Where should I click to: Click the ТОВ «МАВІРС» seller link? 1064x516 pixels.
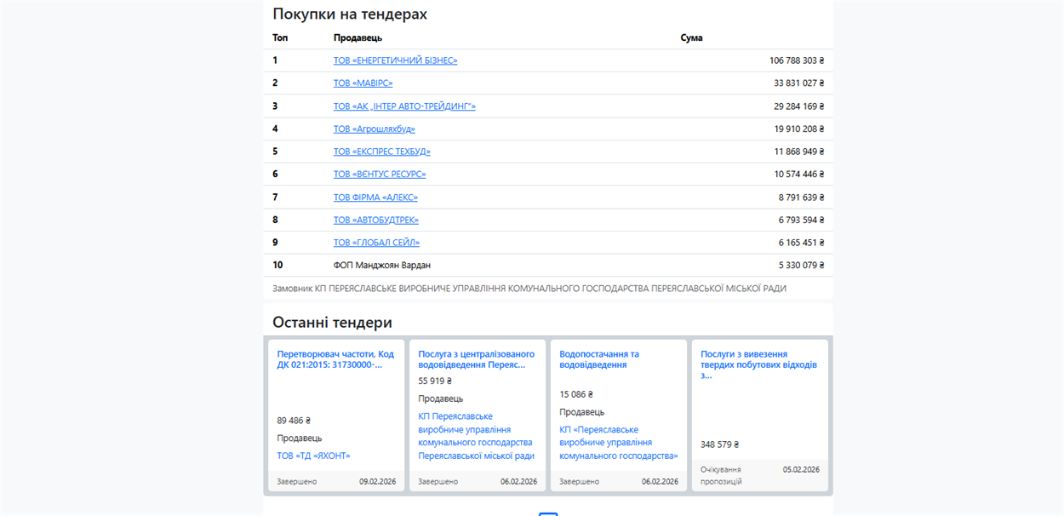click(363, 83)
